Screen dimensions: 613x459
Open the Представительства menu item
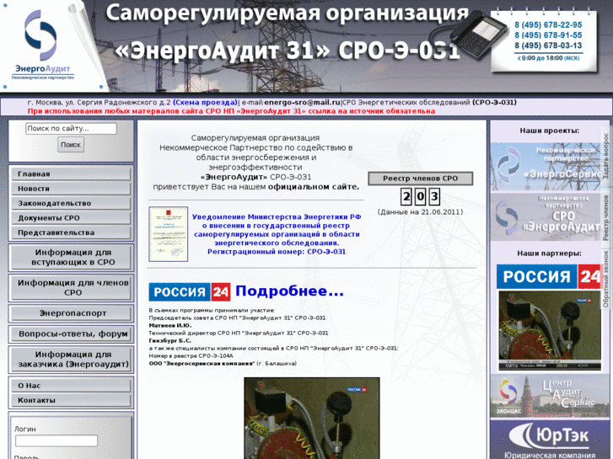tap(71, 232)
